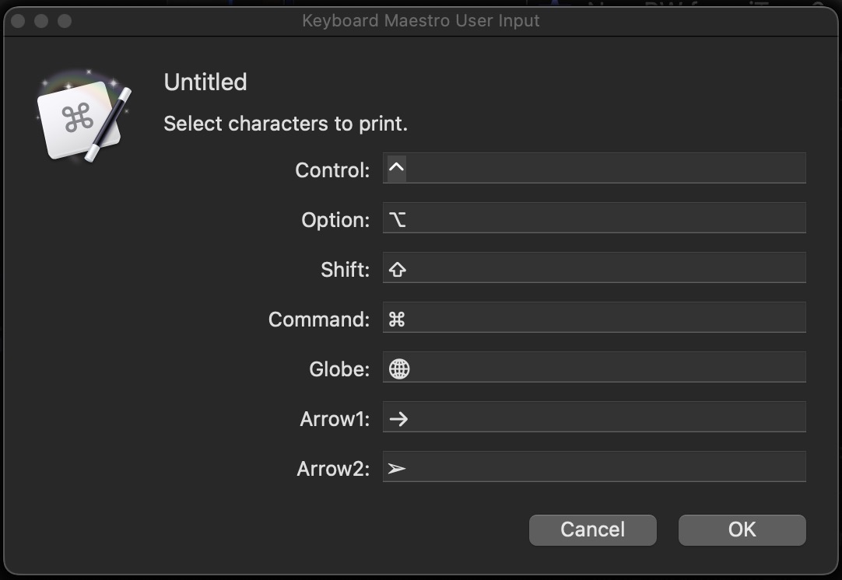This screenshot has height=580, width=842.
Task: Close the User Input window
Action: click(x=18, y=21)
